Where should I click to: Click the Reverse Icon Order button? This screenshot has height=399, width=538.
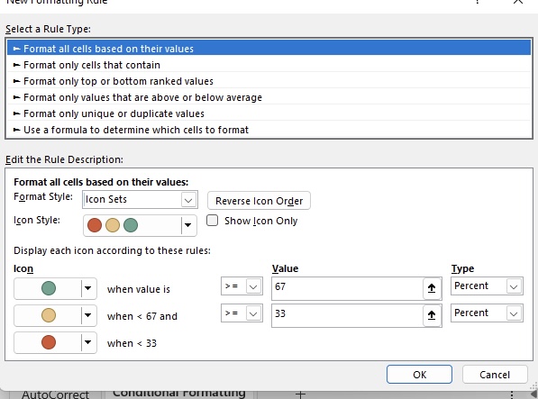click(x=259, y=201)
